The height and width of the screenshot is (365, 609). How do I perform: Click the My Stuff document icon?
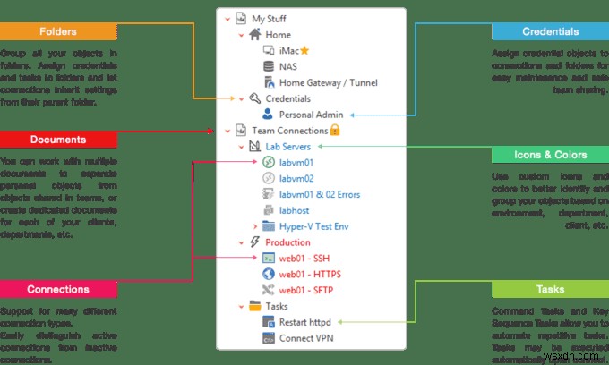pyautogui.click(x=241, y=18)
